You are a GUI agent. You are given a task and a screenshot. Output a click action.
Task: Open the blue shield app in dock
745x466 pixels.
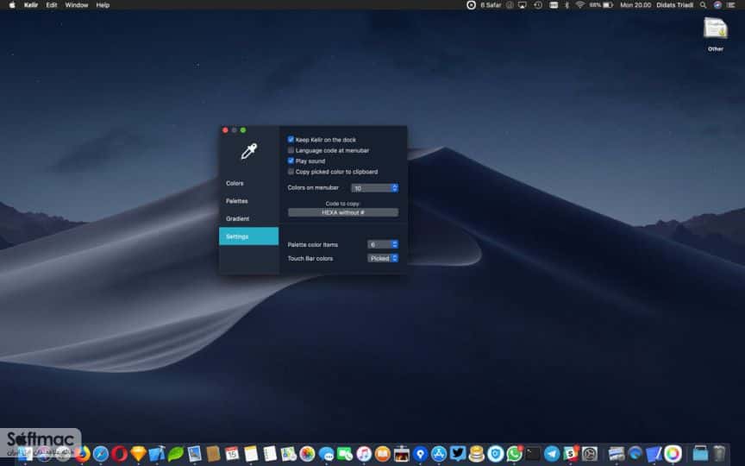pyautogui.click(x=496, y=454)
